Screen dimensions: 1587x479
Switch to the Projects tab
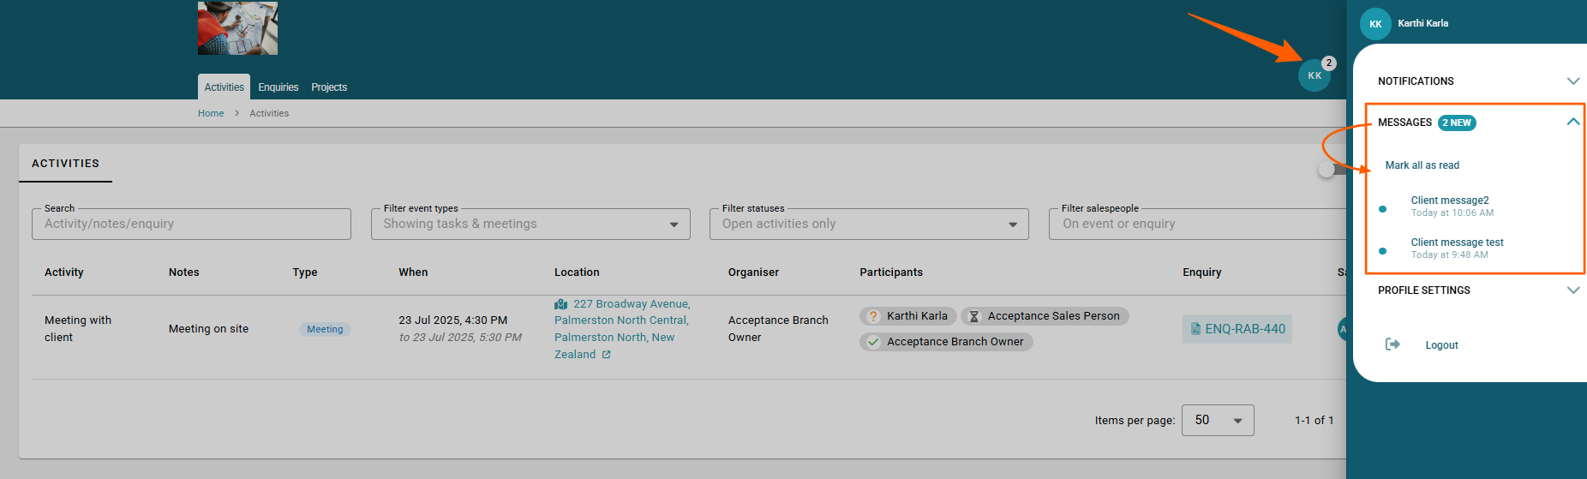[329, 87]
